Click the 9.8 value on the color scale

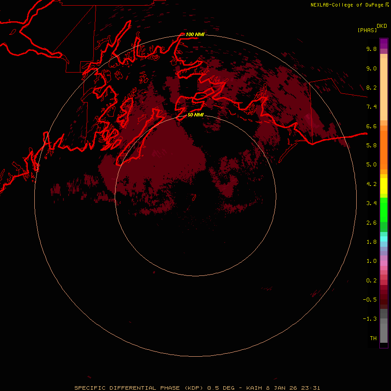click(x=371, y=49)
